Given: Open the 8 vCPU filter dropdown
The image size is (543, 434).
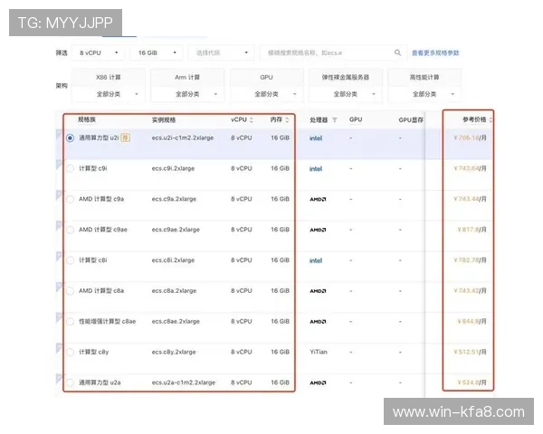Looking at the screenshot, I should (99, 53).
